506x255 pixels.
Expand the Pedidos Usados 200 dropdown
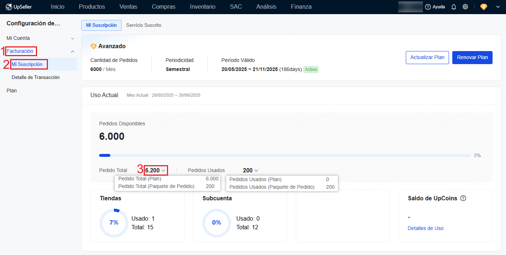point(250,170)
